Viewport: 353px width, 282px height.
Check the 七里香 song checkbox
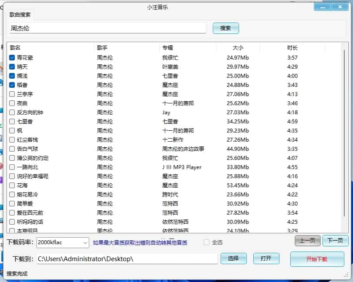(x=12, y=122)
